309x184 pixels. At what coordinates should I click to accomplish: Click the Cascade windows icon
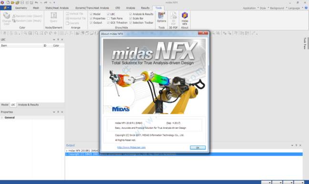point(67,23)
